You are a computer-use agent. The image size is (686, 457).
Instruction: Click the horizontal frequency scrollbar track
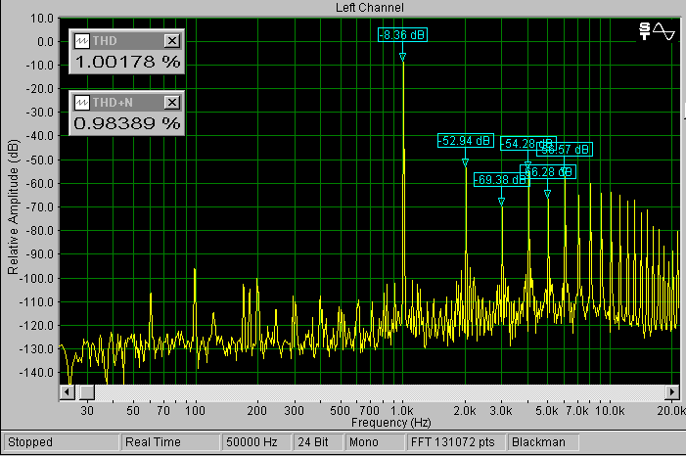point(370,391)
